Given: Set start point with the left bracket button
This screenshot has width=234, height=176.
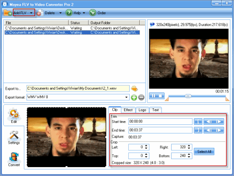Looking at the screenshot, I should (198, 122).
